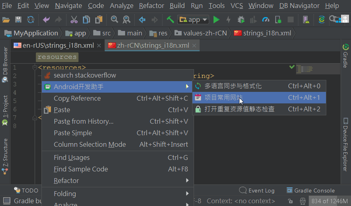Open the Tools menu
Screen dimensions: 351x206
(x=216, y=6)
